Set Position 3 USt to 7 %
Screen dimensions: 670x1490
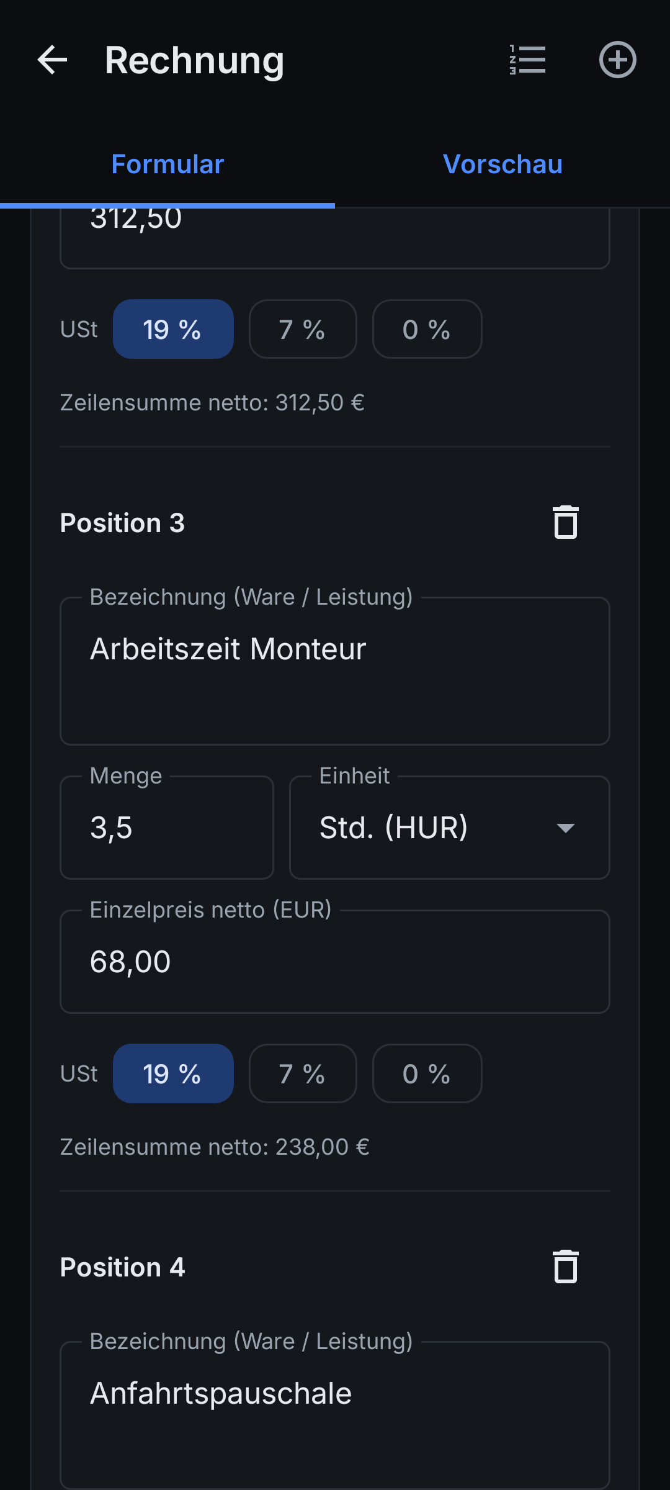coord(303,1073)
